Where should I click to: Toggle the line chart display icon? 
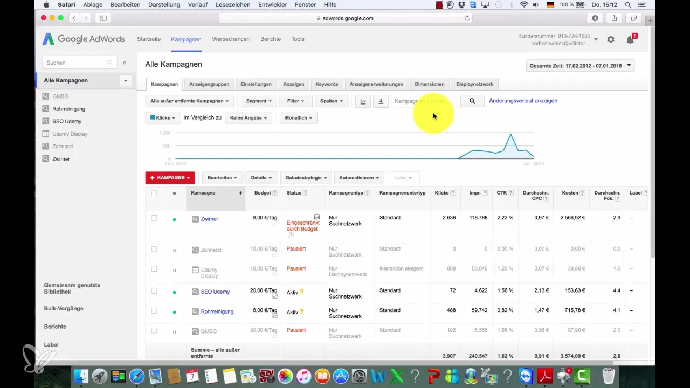point(363,101)
